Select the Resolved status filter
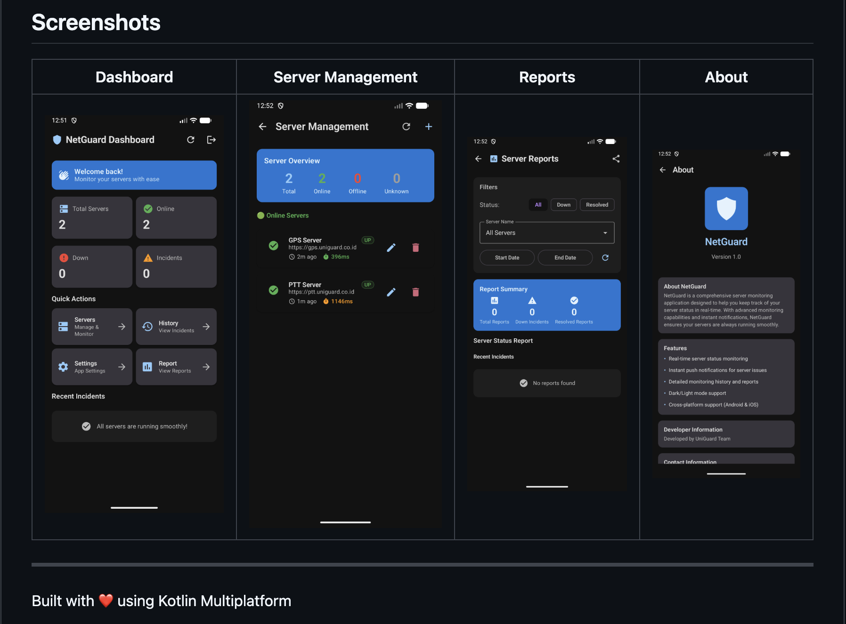 click(x=597, y=205)
